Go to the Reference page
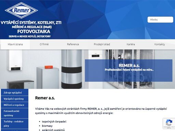175x131 pixels. point(73,44)
